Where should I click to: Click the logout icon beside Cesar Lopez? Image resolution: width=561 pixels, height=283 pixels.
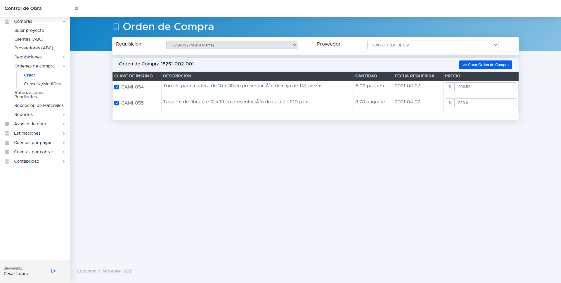coord(53,271)
